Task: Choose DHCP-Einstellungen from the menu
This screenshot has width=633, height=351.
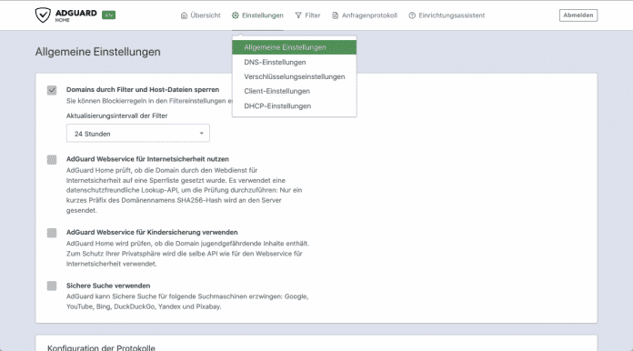Action: coord(295,106)
